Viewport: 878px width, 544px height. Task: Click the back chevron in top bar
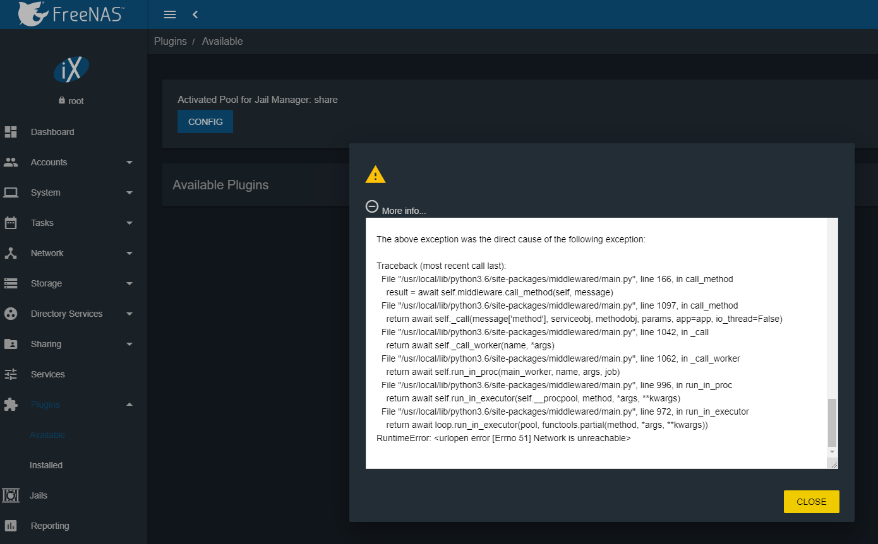195,15
